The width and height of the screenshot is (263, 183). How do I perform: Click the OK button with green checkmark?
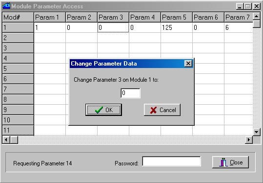tap(103, 110)
